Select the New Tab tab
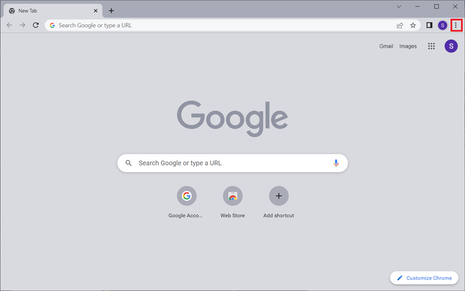The image size is (465, 291). (x=53, y=10)
